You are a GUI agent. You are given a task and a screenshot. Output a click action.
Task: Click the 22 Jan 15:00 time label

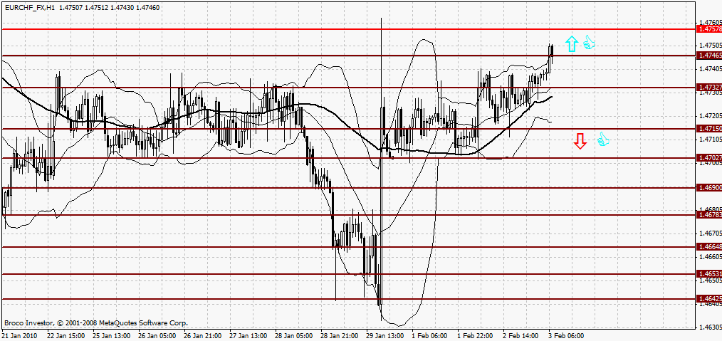66,336
